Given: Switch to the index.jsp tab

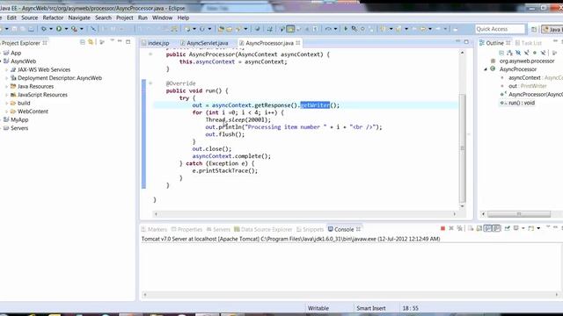Looking at the screenshot, I should point(156,43).
